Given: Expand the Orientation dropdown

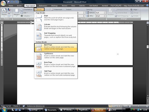Looking at the screenshot, I should 27,9.
